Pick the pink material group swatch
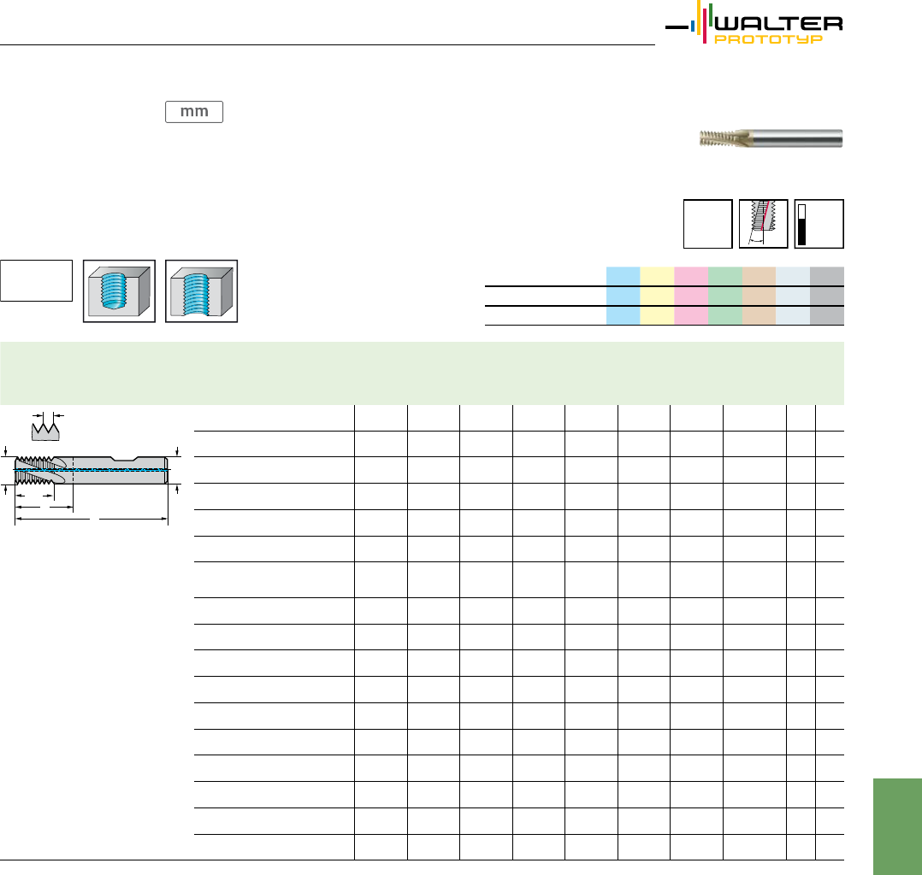 pyautogui.click(x=691, y=296)
